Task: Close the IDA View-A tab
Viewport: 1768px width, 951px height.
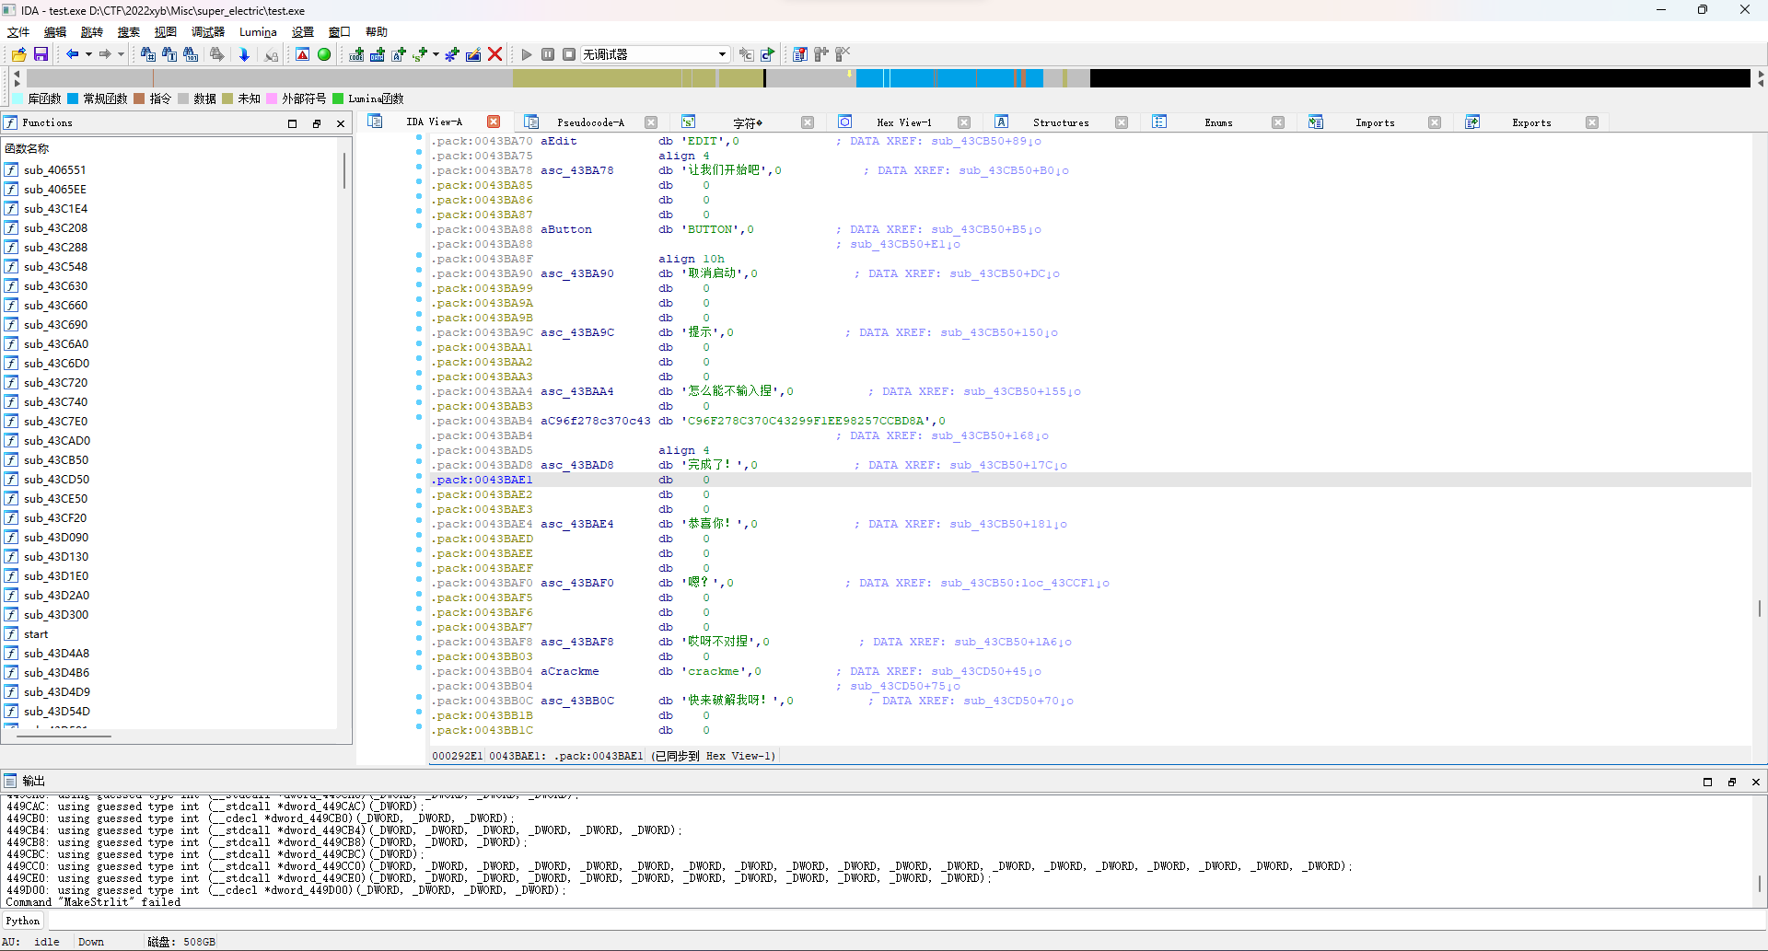Action: coord(494,122)
